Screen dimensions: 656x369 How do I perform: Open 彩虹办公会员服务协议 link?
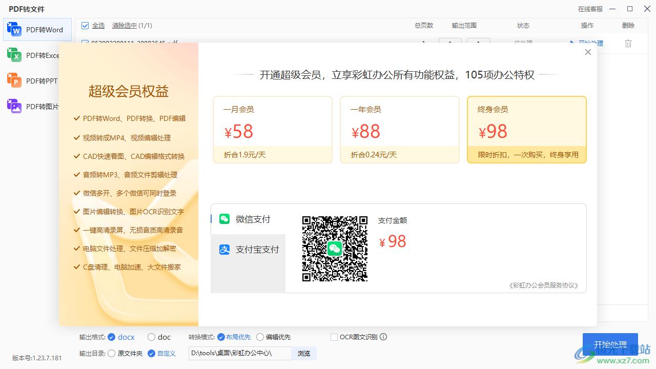[x=544, y=285]
